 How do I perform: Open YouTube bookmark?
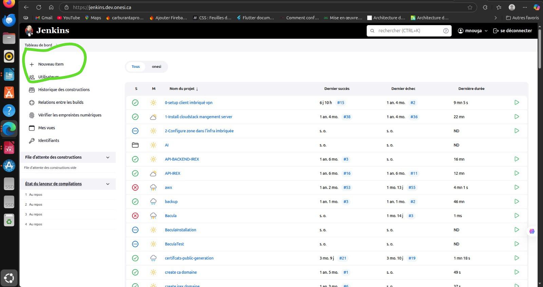coord(69,18)
